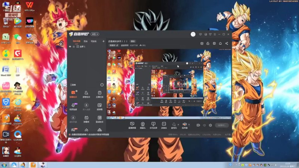
Task: Click the gift box icon above preview
Action: [x=202, y=43]
